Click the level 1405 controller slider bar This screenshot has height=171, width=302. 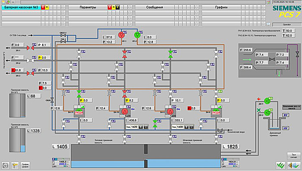63,159
